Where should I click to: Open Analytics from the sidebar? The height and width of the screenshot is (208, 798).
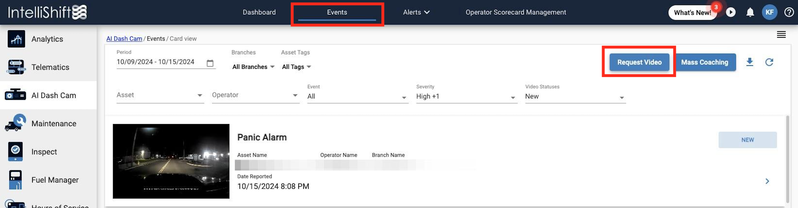coord(48,39)
